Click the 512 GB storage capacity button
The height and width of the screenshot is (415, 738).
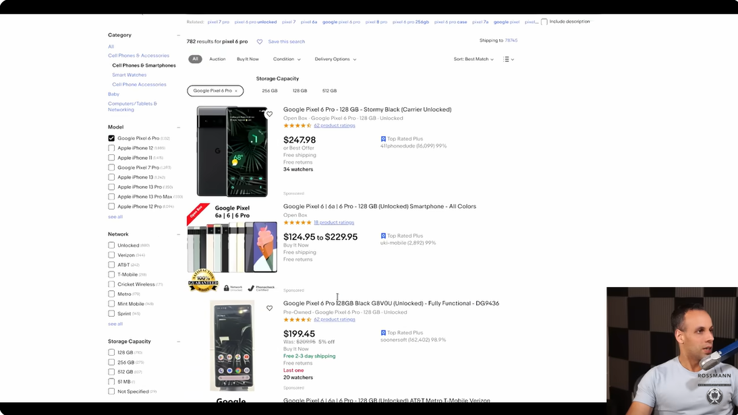[329, 91]
